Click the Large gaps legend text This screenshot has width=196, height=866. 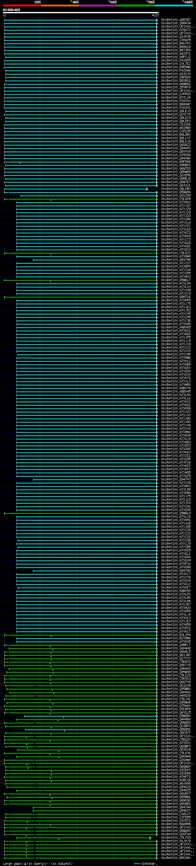(x=38, y=864)
